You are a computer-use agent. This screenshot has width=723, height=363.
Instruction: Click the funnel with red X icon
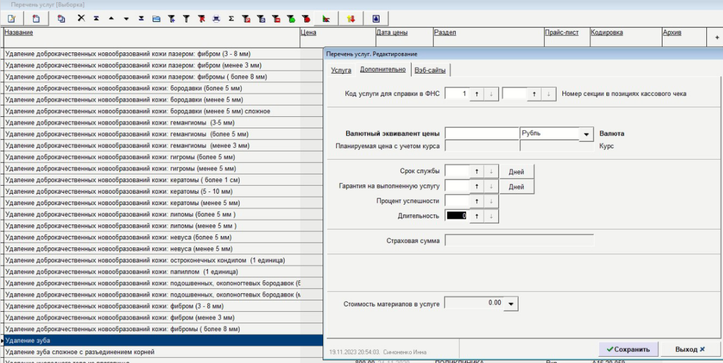tap(201, 18)
